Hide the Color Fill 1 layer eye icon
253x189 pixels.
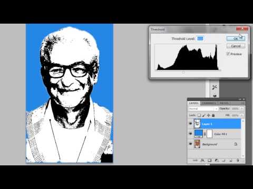tap(190, 134)
